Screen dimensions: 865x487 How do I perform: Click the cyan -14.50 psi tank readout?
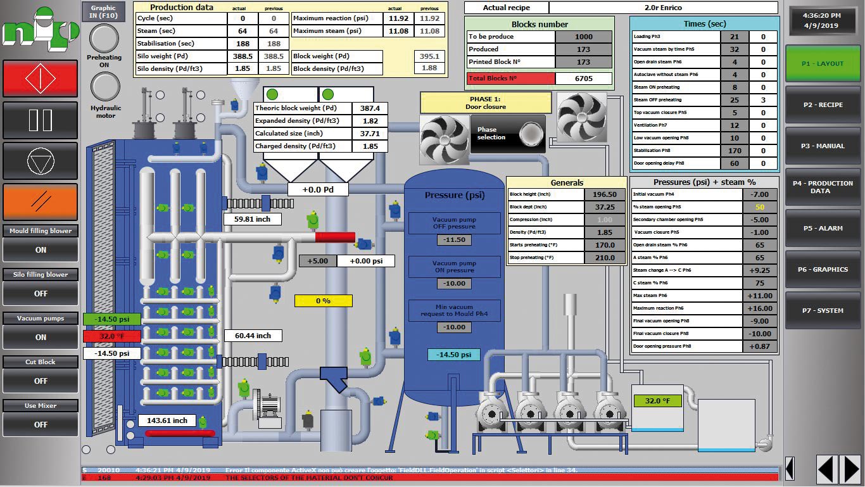point(453,355)
